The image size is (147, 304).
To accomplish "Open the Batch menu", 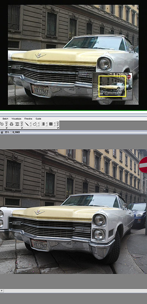I will pyautogui.click(x=5, y=119).
